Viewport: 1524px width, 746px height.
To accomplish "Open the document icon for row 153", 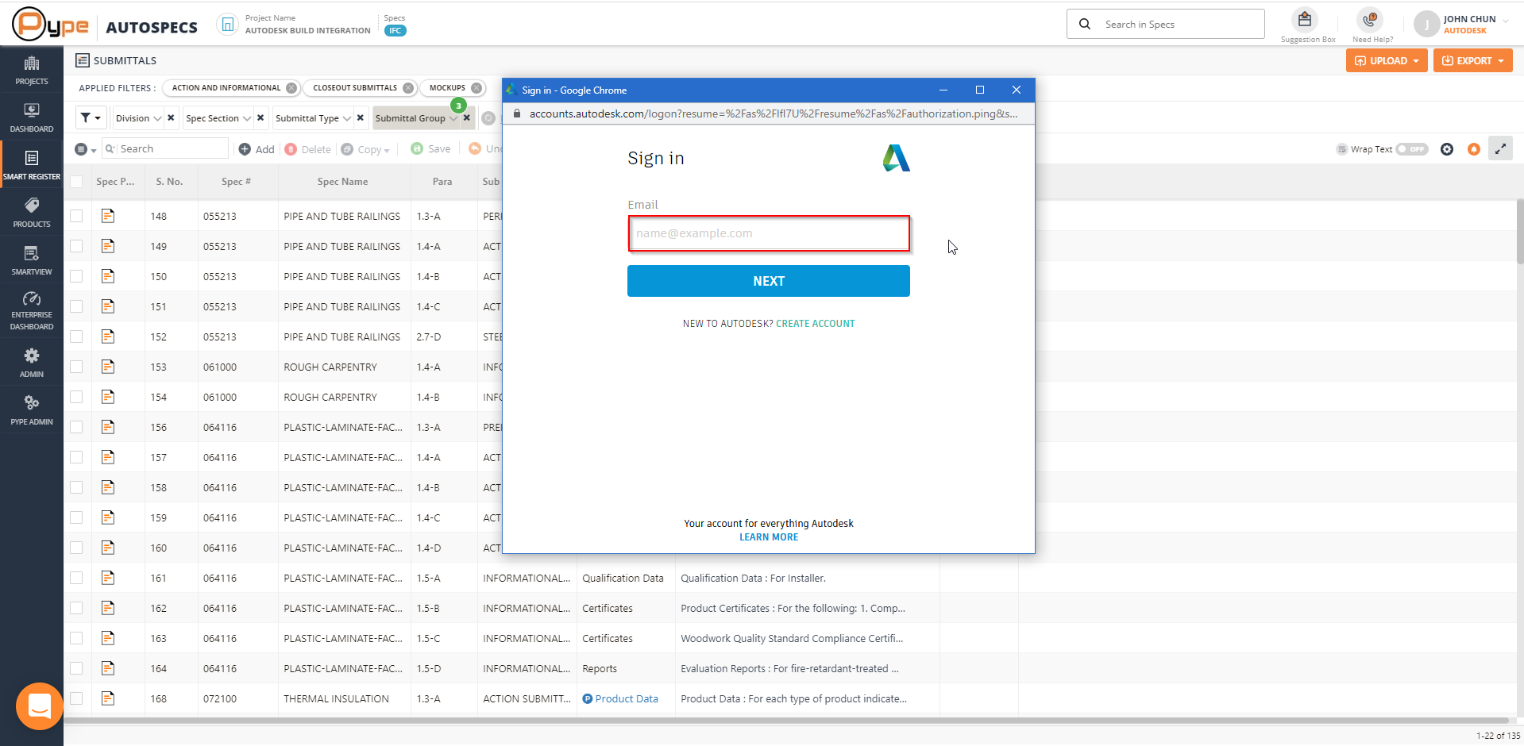I will coord(108,367).
